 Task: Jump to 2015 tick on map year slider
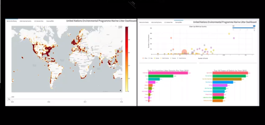coord(12,102)
